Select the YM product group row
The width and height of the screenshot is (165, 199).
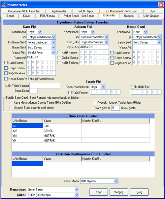(x=27, y=136)
